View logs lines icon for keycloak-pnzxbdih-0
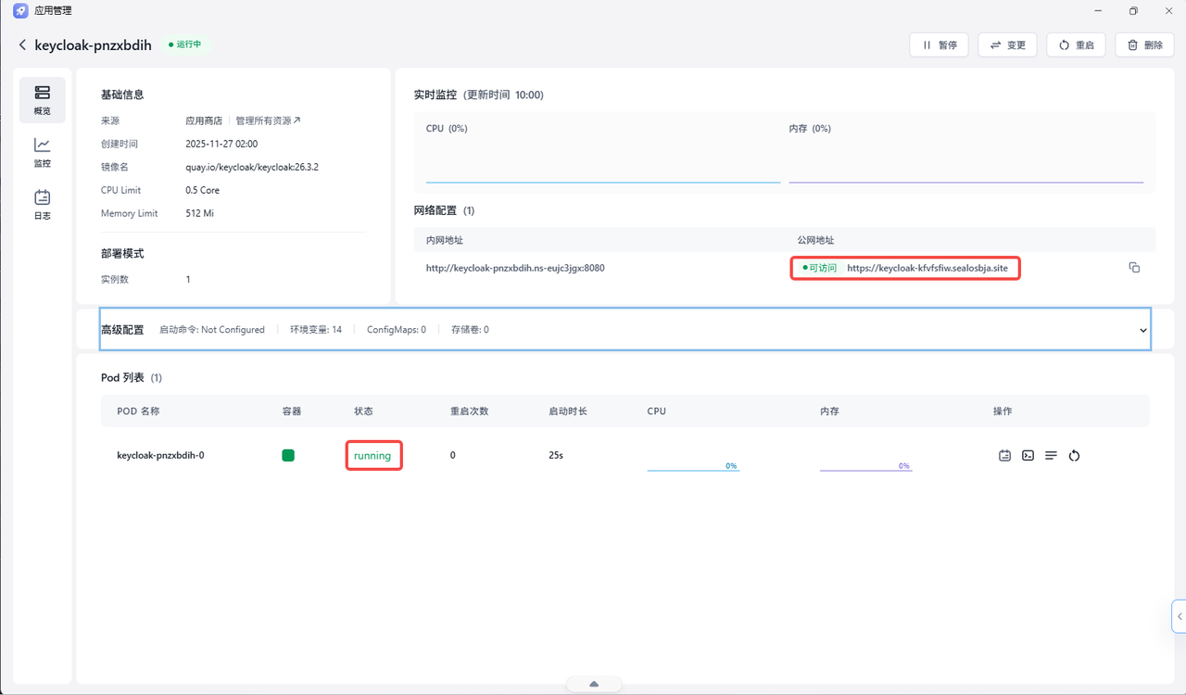Image resolution: width=1186 pixels, height=695 pixels. [1051, 455]
